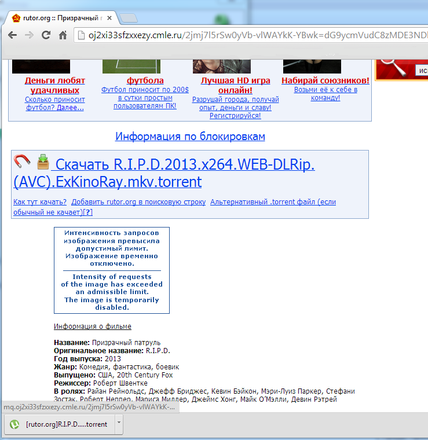The image size is (428, 440).
Task: Open Информация по блокировкам link
Action: [x=190, y=137]
